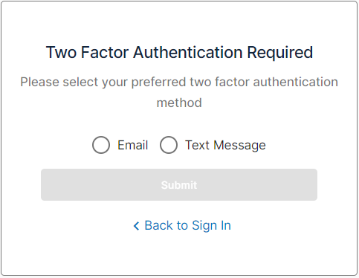Image resolution: width=359 pixels, height=278 pixels.
Task: Choose email as two factor method
Action: pos(101,145)
